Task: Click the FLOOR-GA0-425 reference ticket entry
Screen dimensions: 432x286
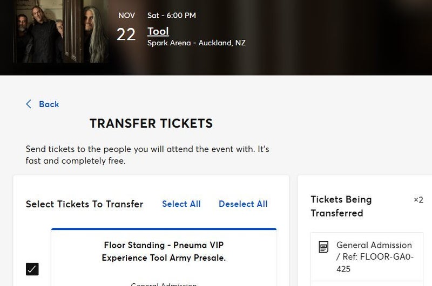Action: coord(374,257)
